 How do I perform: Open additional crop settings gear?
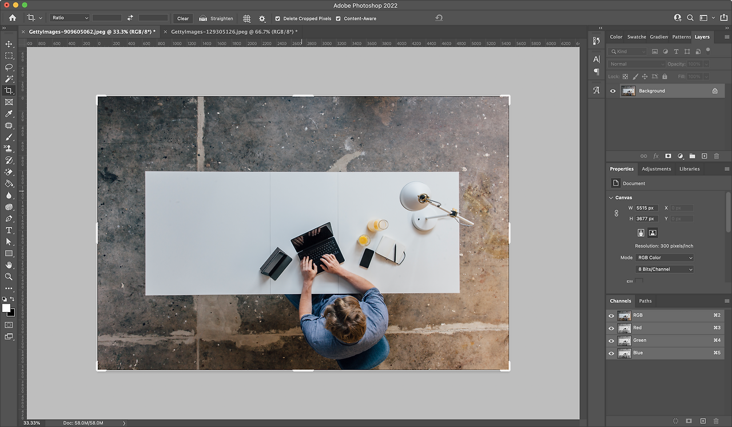point(262,18)
